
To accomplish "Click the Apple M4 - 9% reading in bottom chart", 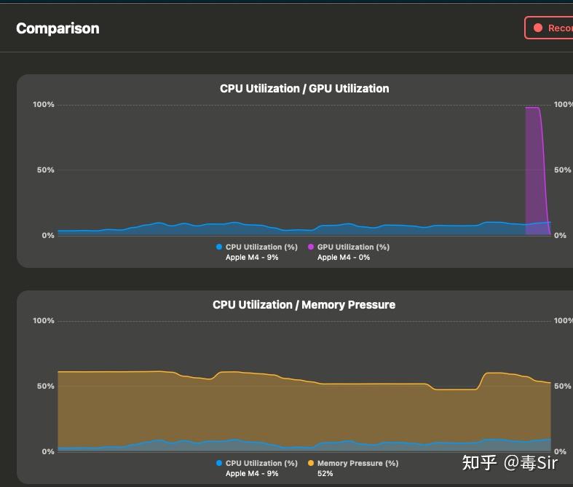I will [252, 473].
